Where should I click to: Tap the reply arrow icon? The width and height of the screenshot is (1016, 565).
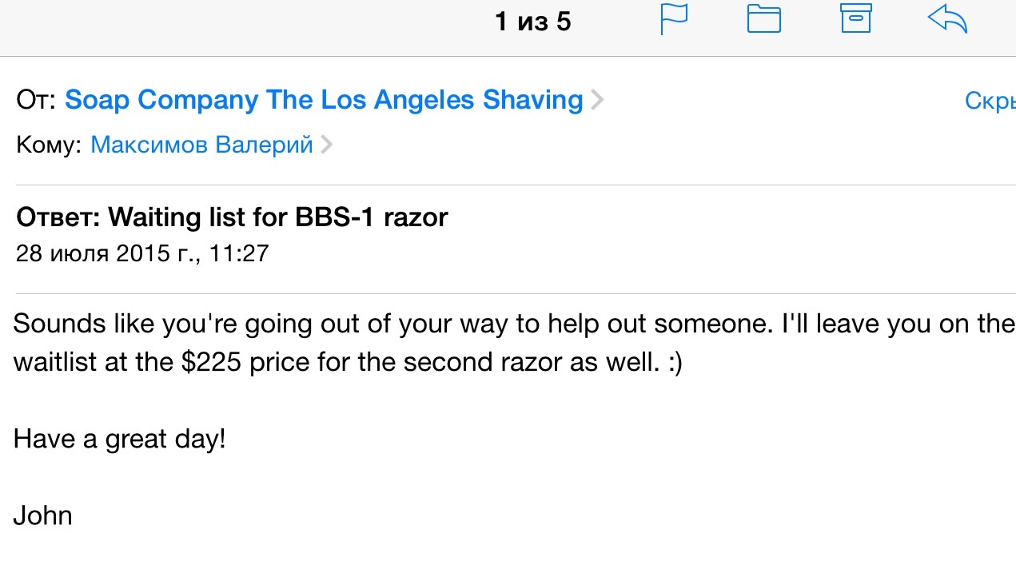click(x=947, y=19)
